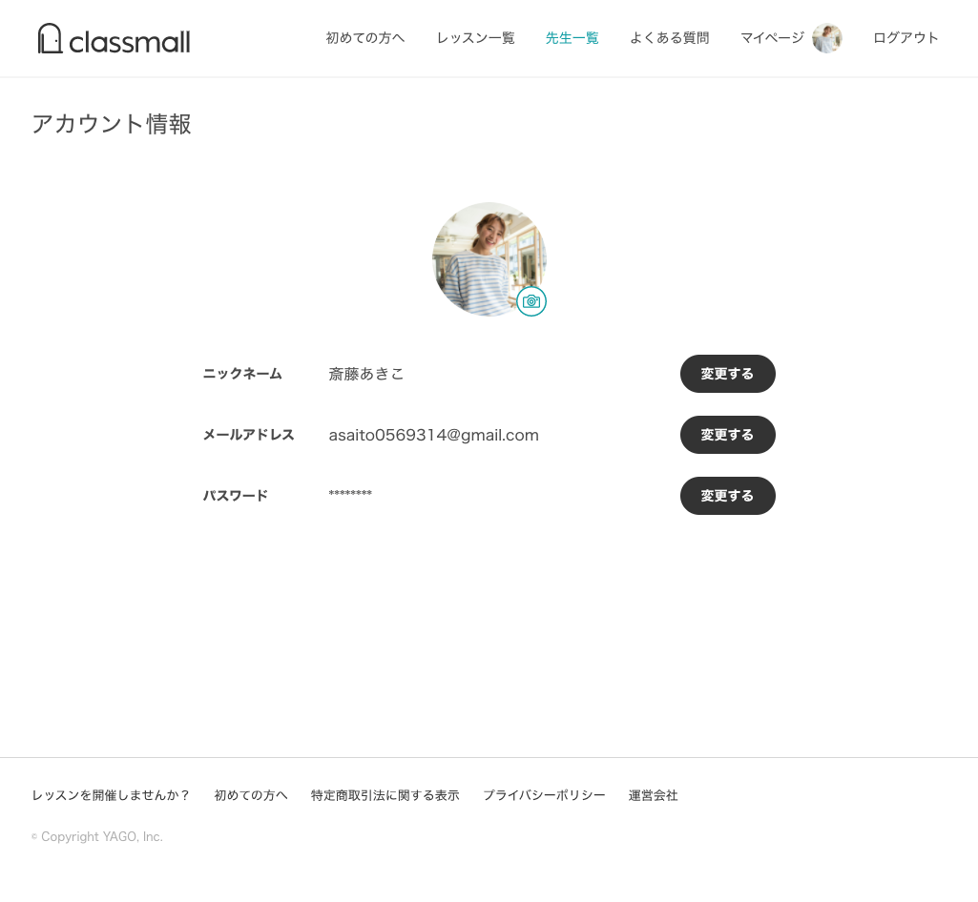978x902 pixels.
Task: Open 初めての方へ in the top navigation
Action: tap(364, 38)
